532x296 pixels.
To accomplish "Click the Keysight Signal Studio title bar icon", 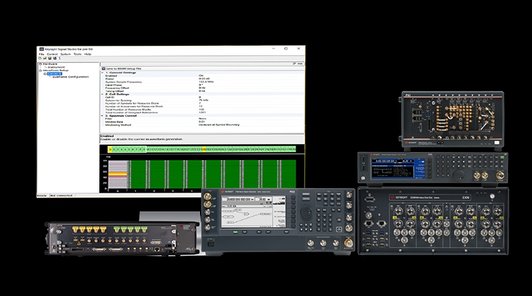I will [41, 49].
